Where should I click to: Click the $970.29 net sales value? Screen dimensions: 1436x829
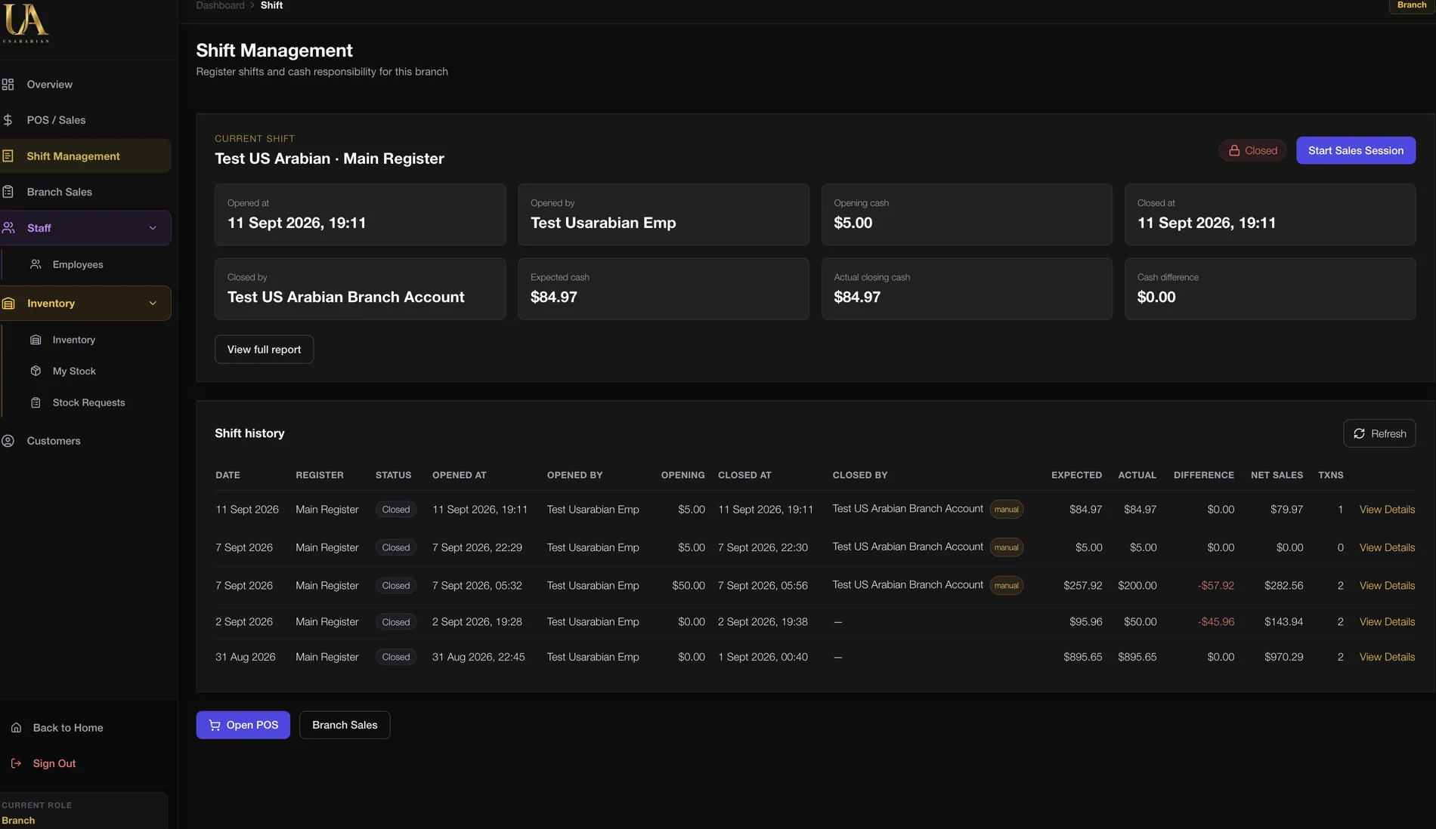(x=1283, y=657)
